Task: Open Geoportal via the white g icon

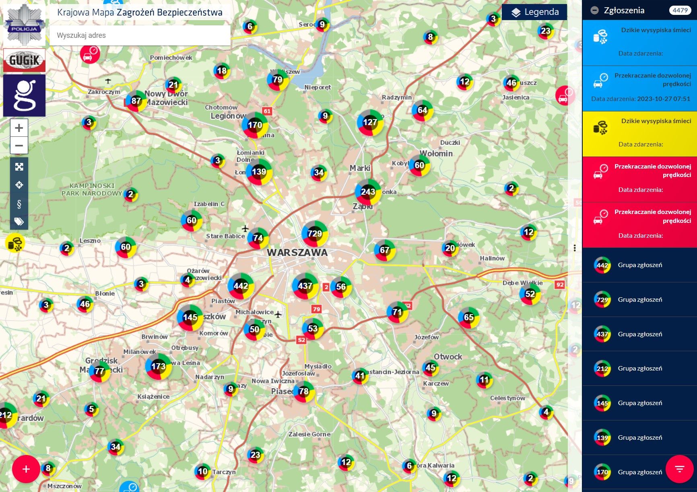Action: 24,95
